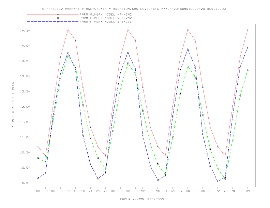Click x-axis tick label 54
Viewport: 270px width, 208px height.
click(x=173, y=191)
